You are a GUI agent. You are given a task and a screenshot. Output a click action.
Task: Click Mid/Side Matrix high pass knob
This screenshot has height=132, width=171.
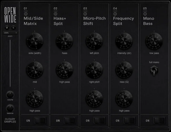click(x=35, y=99)
